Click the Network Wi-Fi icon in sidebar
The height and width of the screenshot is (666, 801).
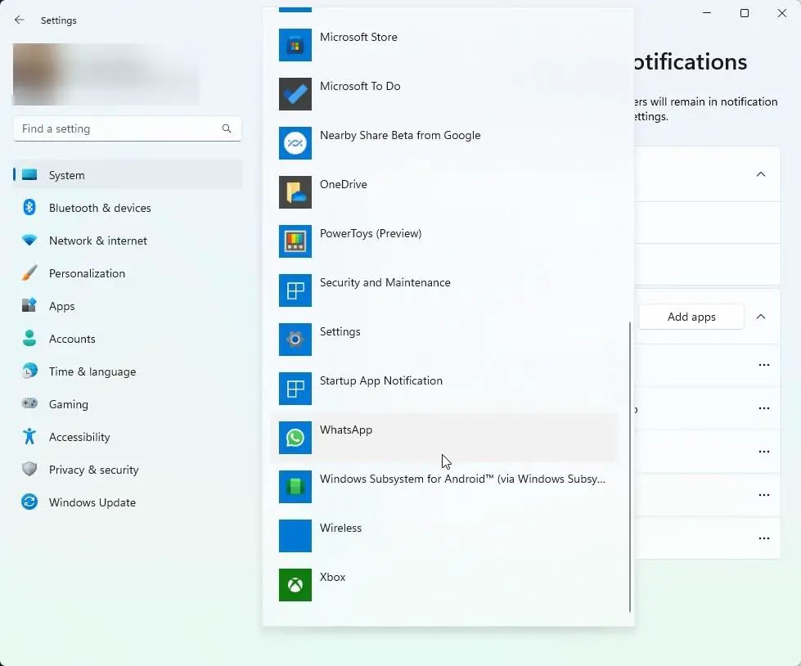point(29,240)
